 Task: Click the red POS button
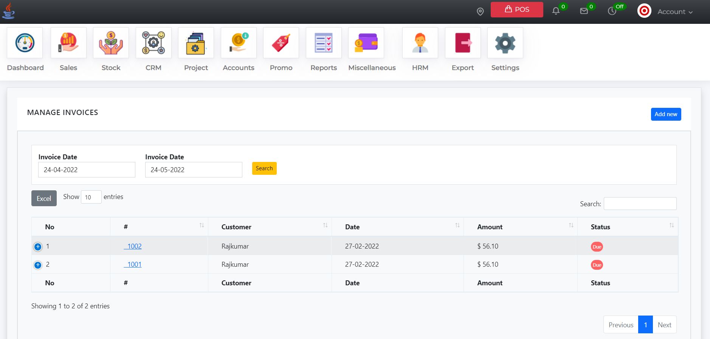pos(517,9)
